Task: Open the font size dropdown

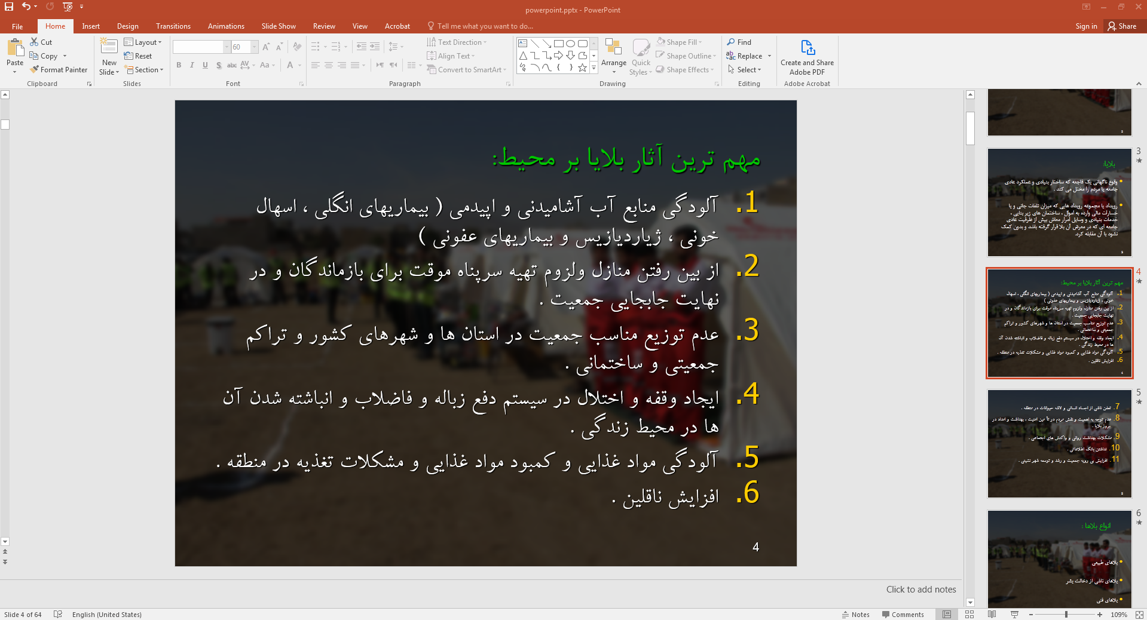Action: pyautogui.click(x=255, y=47)
